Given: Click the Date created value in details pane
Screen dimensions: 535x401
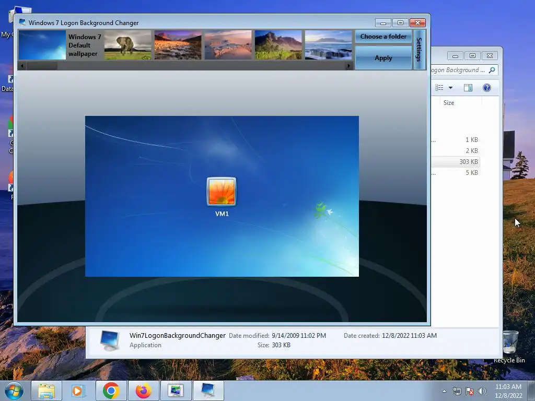Looking at the screenshot, I should [409, 336].
